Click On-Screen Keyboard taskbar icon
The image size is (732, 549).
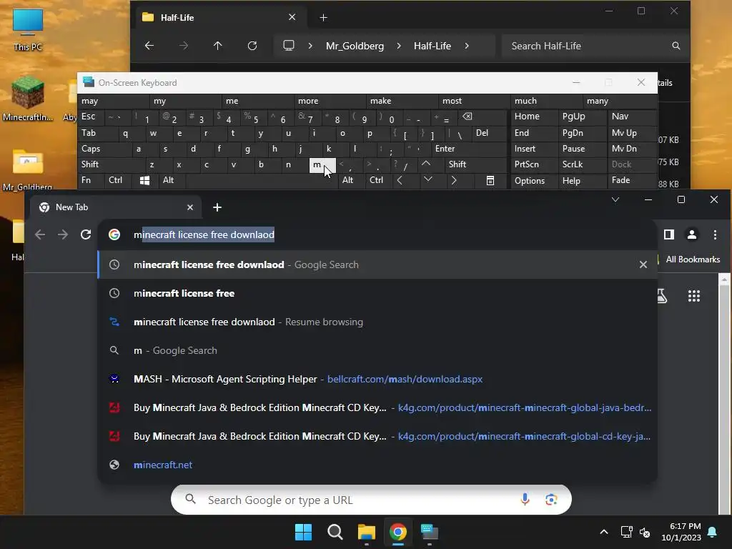(x=430, y=532)
